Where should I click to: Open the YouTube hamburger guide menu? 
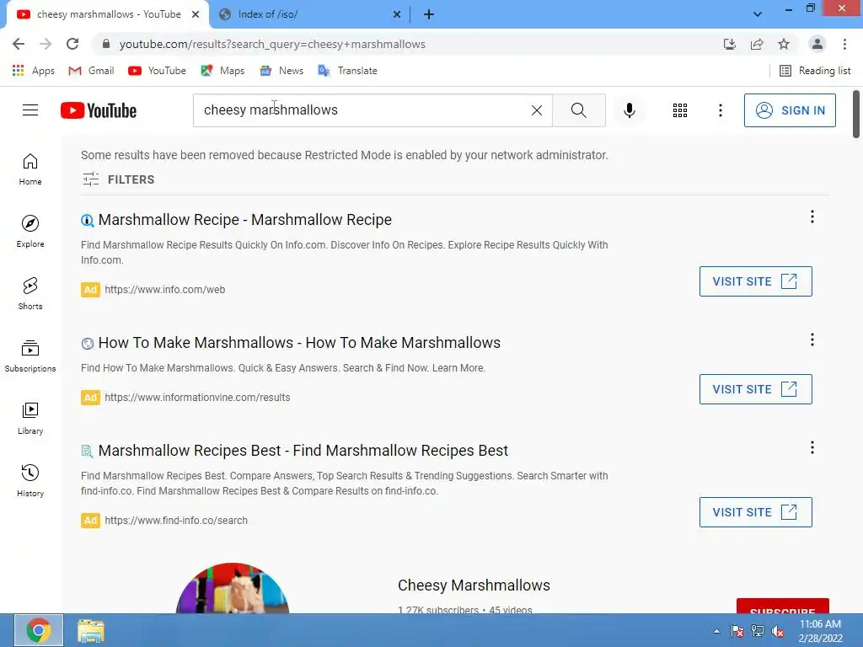(30, 110)
